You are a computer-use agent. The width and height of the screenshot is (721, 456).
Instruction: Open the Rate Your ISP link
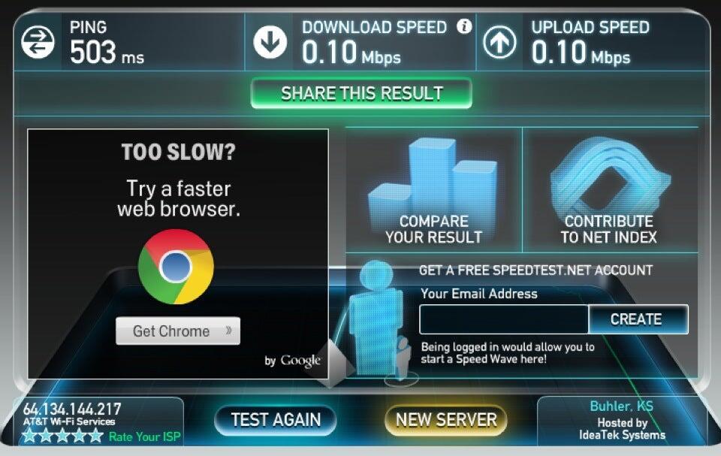(x=145, y=436)
